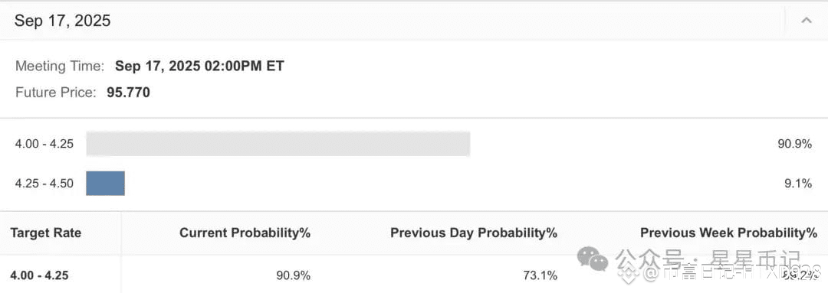Viewport: 828px width, 293px height.
Task: Click the Sep 17, 2025 header title
Action: tap(62, 21)
